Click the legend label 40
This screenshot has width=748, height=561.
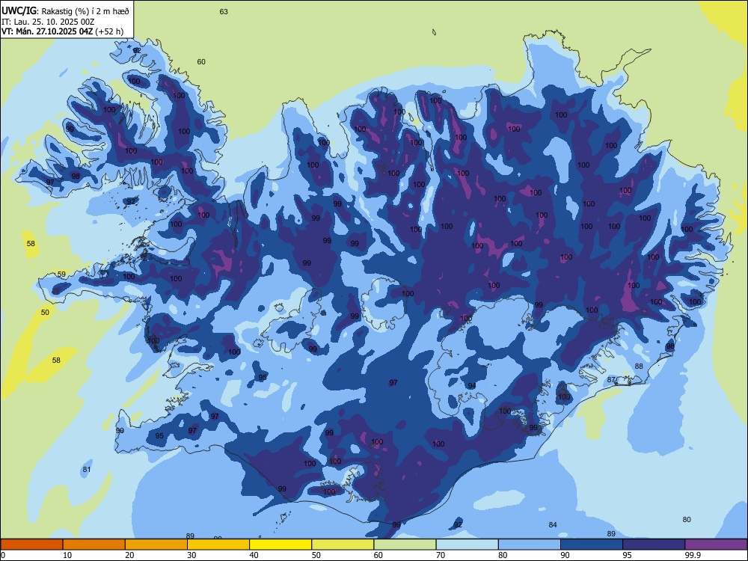254,555
